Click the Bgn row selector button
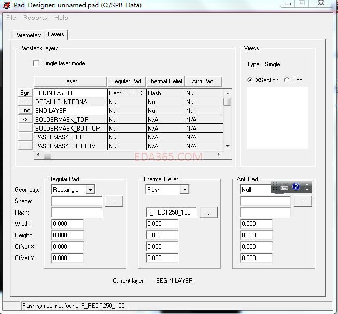338x314 pixels. 25,93
